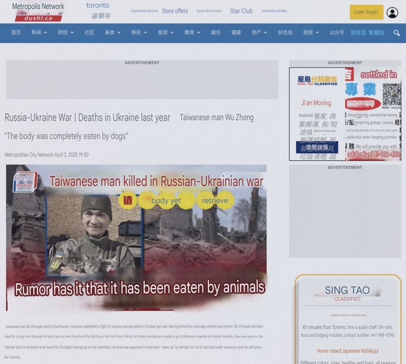Switch to 繁體版 language version

[x=376, y=33]
